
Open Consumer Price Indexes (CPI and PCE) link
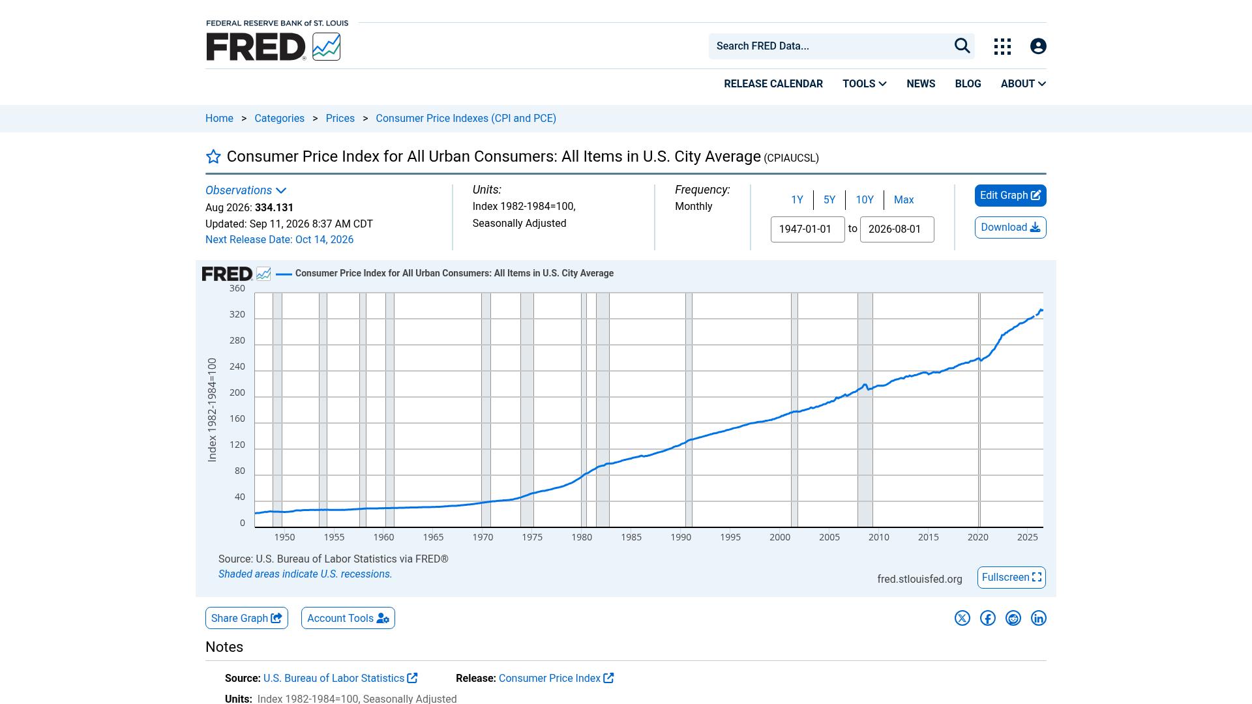(x=466, y=119)
